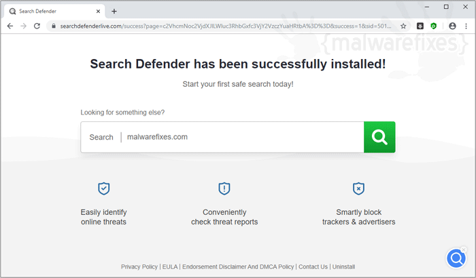Bookmark this page with star icon
This screenshot has width=476, height=278.
(x=403, y=26)
